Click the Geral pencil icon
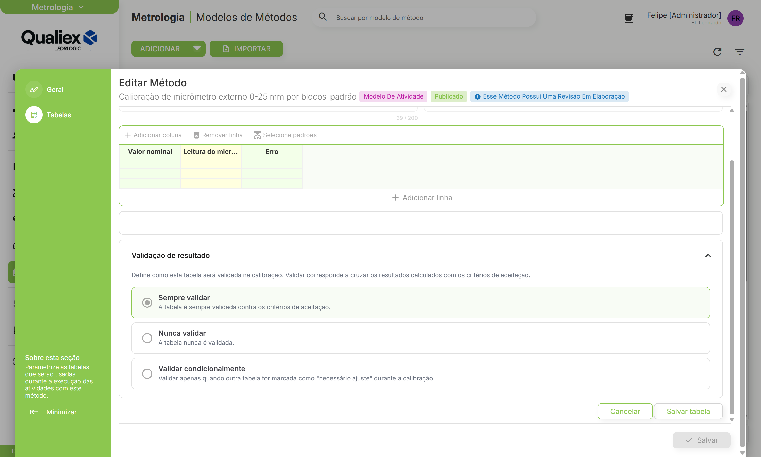 coord(34,90)
